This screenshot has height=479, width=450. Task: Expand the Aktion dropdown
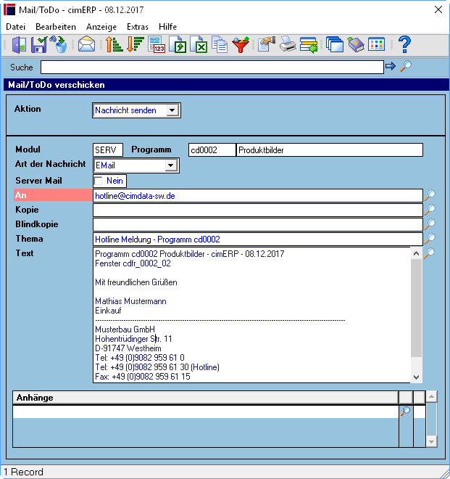[172, 110]
